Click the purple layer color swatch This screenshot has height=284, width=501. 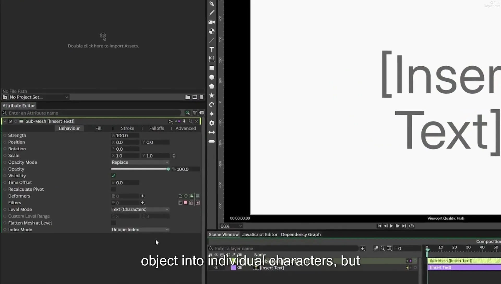(x=234, y=268)
